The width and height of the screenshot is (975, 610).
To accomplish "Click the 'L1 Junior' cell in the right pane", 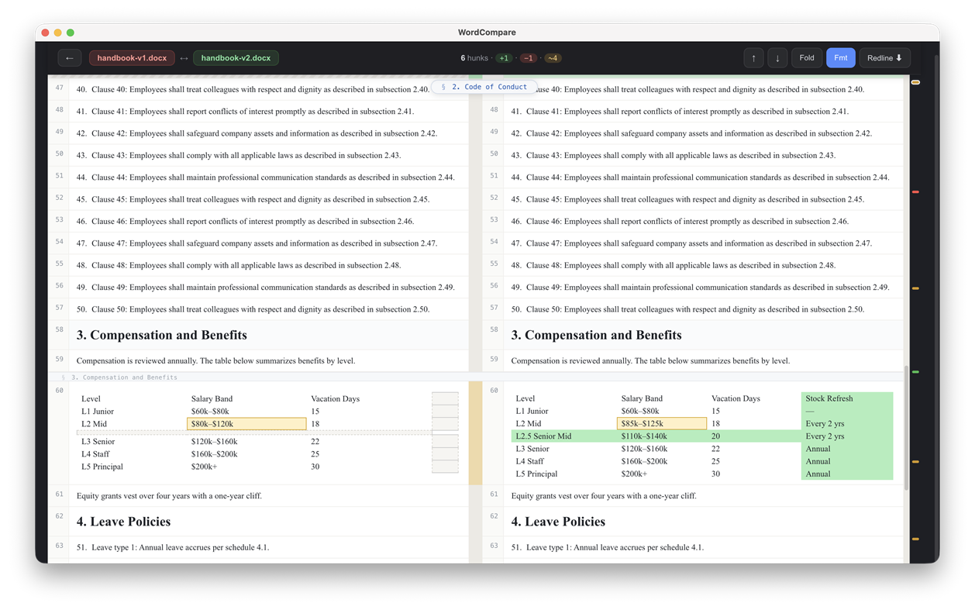I will click(x=532, y=411).
